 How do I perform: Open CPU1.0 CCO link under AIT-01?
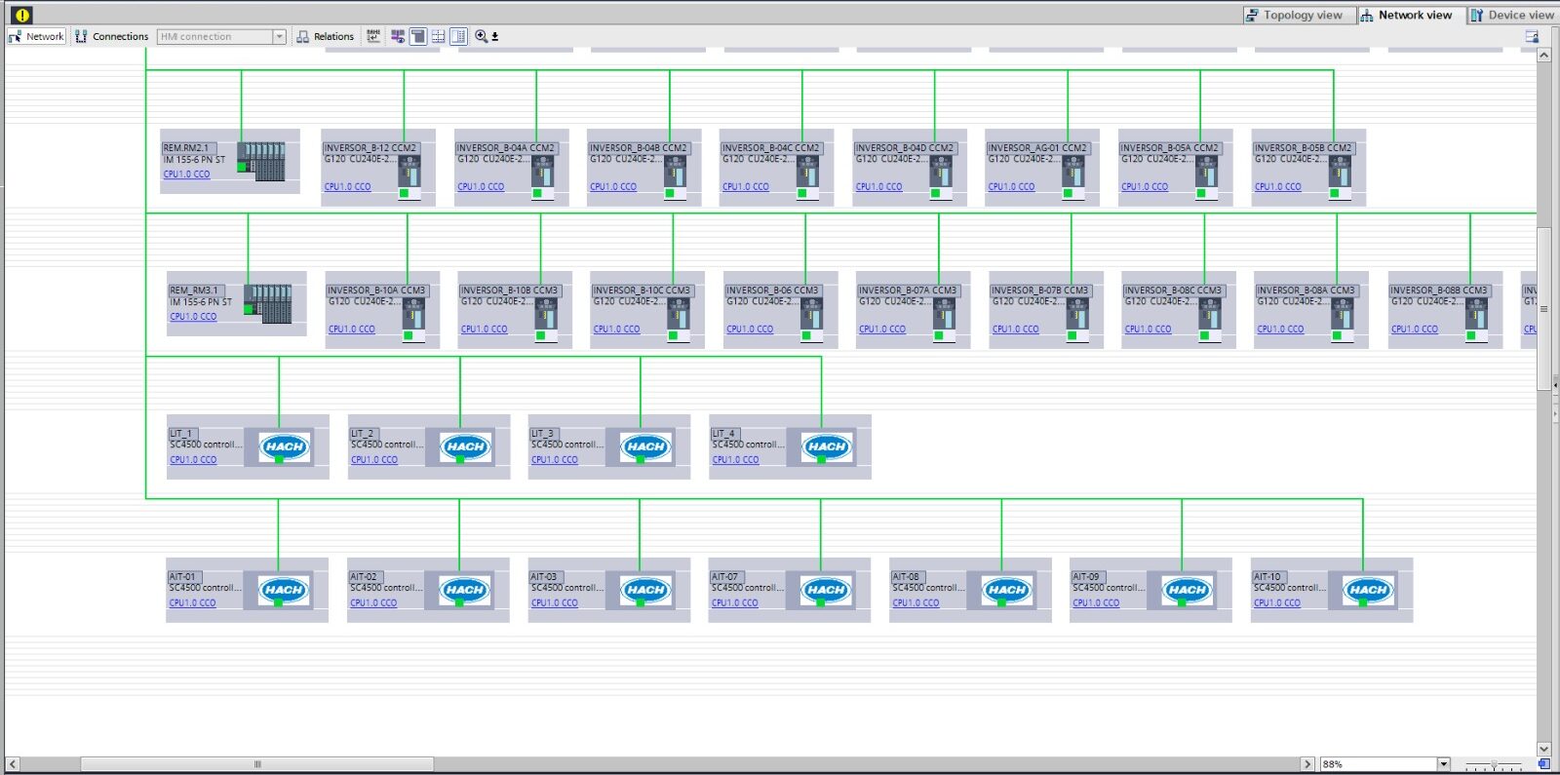[192, 603]
